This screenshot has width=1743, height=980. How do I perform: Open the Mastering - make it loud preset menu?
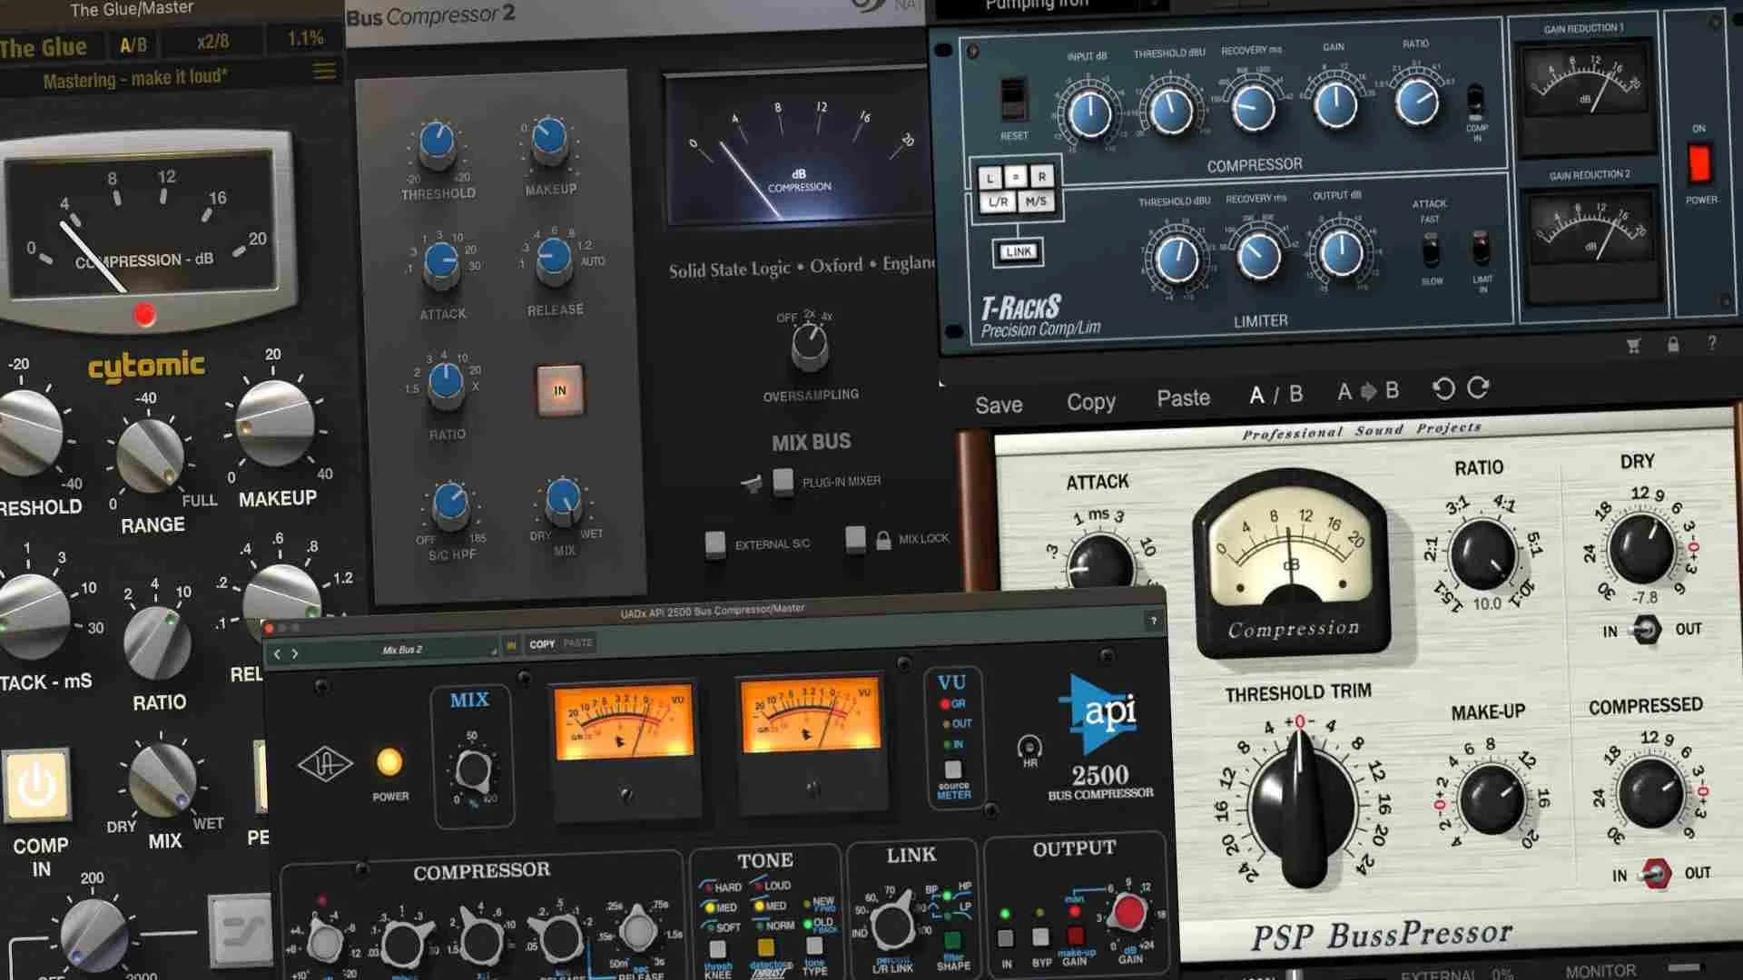coord(136,79)
